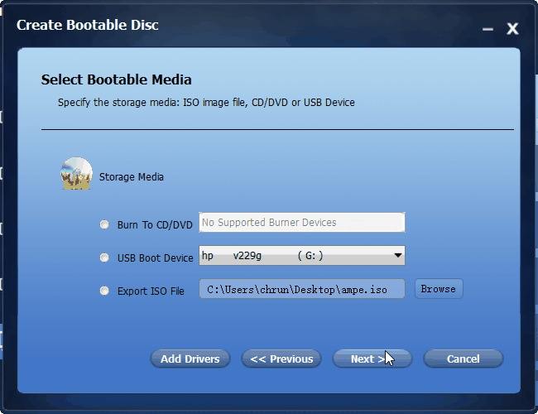Proceed with the Next button

coord(372,359)
